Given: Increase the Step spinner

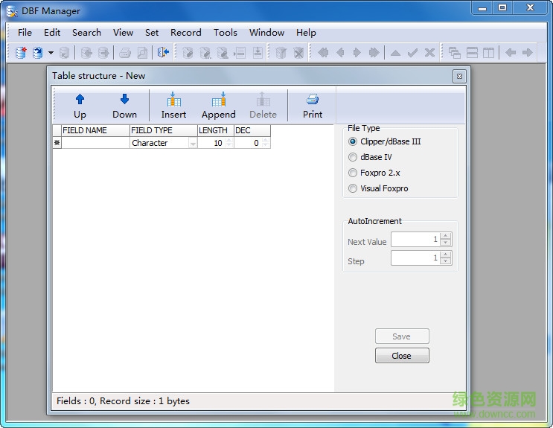Looking at the screenshot, I should click(x=446, y=255).
